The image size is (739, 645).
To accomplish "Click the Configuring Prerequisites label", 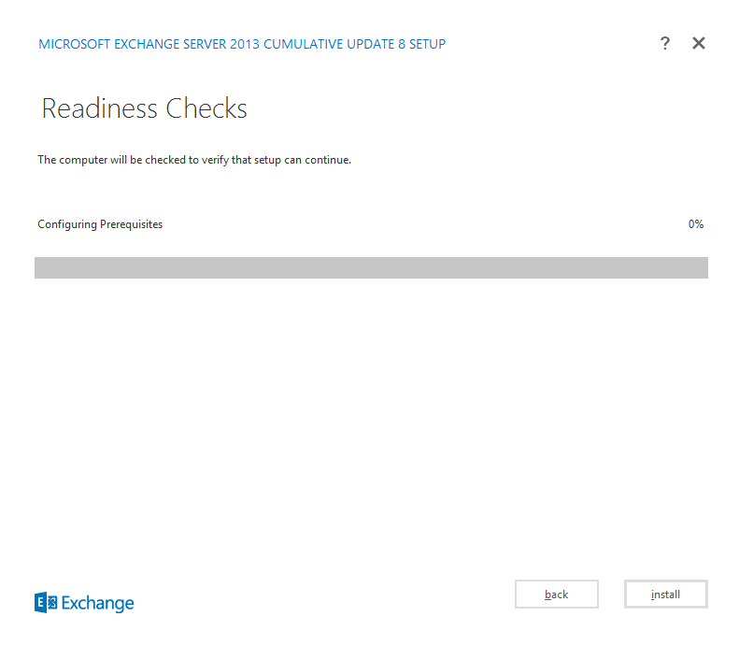I will pos(100,224).
